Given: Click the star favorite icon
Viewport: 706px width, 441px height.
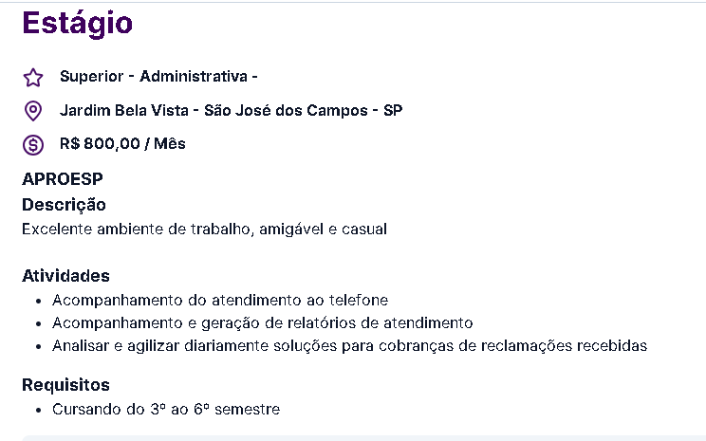Looking at the screenshot, I should tap(33, 78).
